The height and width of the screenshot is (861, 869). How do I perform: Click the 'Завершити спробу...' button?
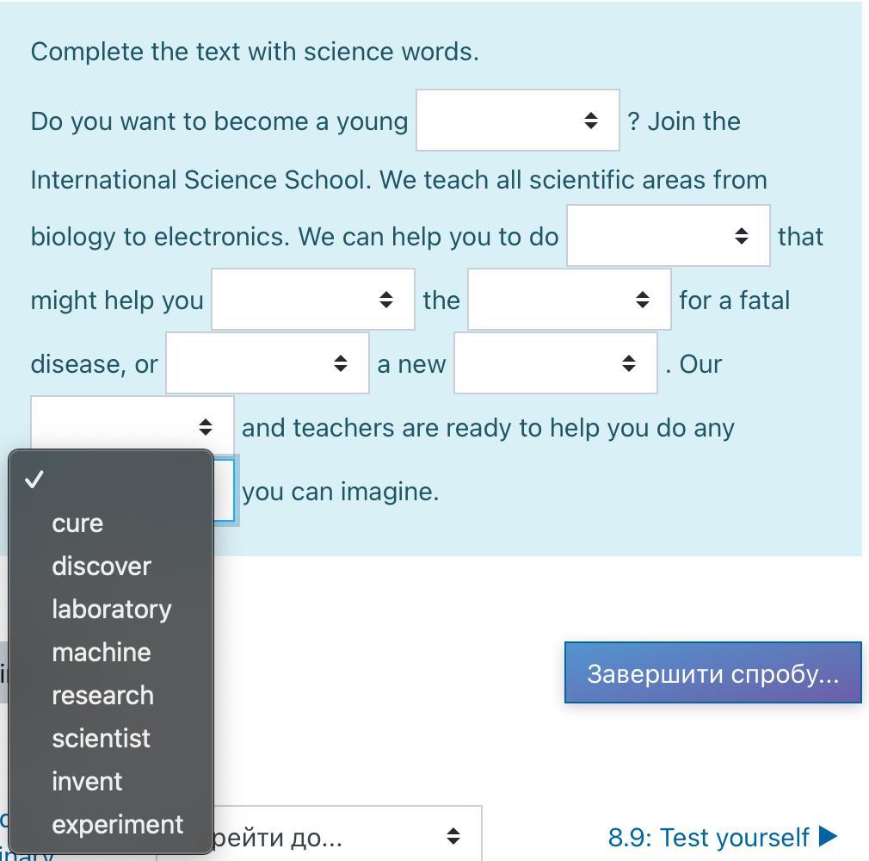pyautogui.click(x=712, y=673)
